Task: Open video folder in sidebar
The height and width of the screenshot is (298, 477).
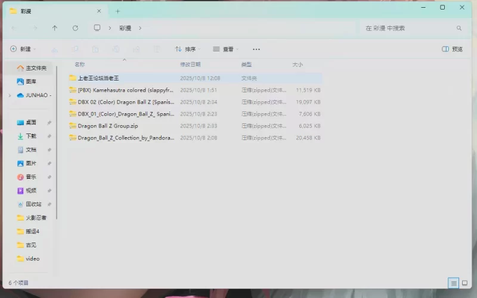Action: [x=28, y=259]
